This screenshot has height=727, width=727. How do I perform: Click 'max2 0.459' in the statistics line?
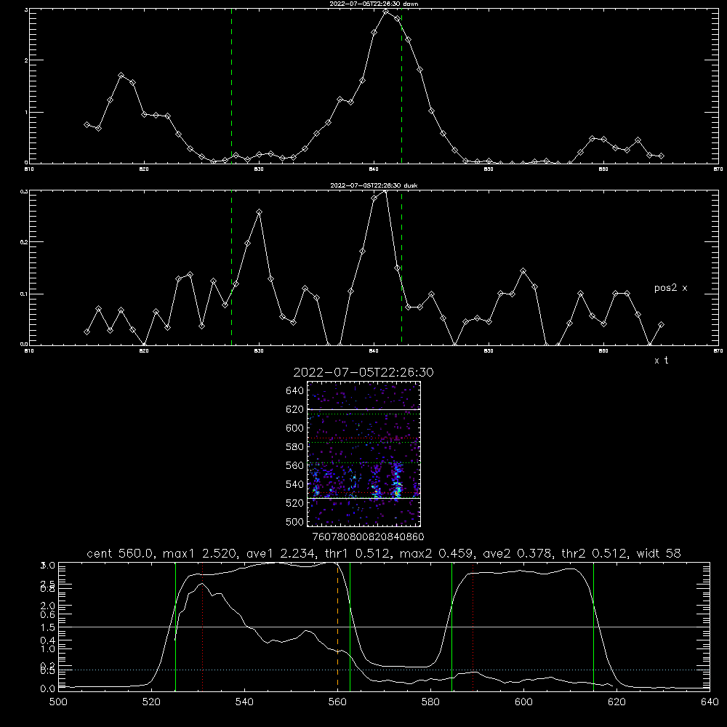(x=436, y=553)
